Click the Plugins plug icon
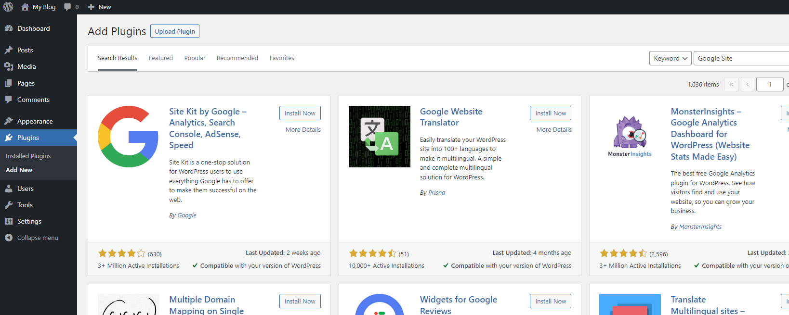The image size is (789, 315). 9,138
